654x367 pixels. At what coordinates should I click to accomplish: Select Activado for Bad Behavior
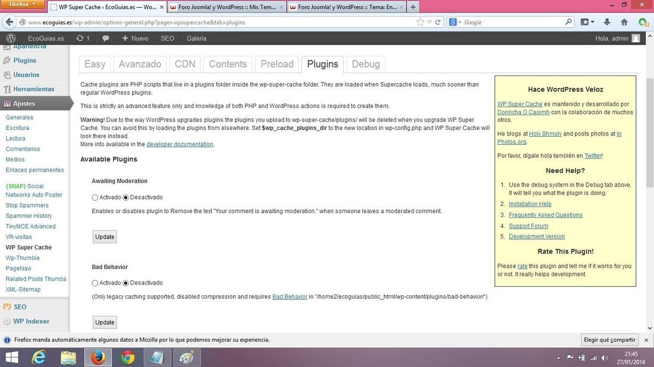pyautogui.click(x=95, y=283)
